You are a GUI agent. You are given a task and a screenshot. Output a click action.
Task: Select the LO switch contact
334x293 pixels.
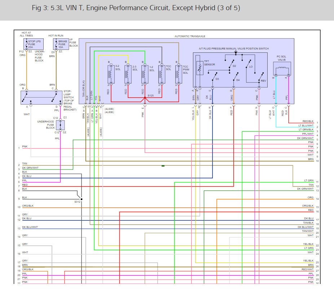[249, 64]
